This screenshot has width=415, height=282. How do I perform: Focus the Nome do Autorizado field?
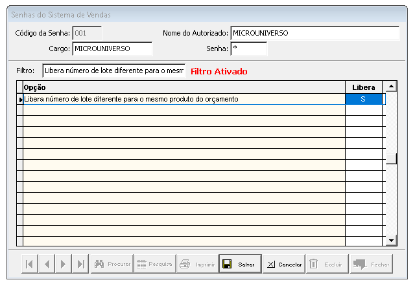tap(314, 33)
